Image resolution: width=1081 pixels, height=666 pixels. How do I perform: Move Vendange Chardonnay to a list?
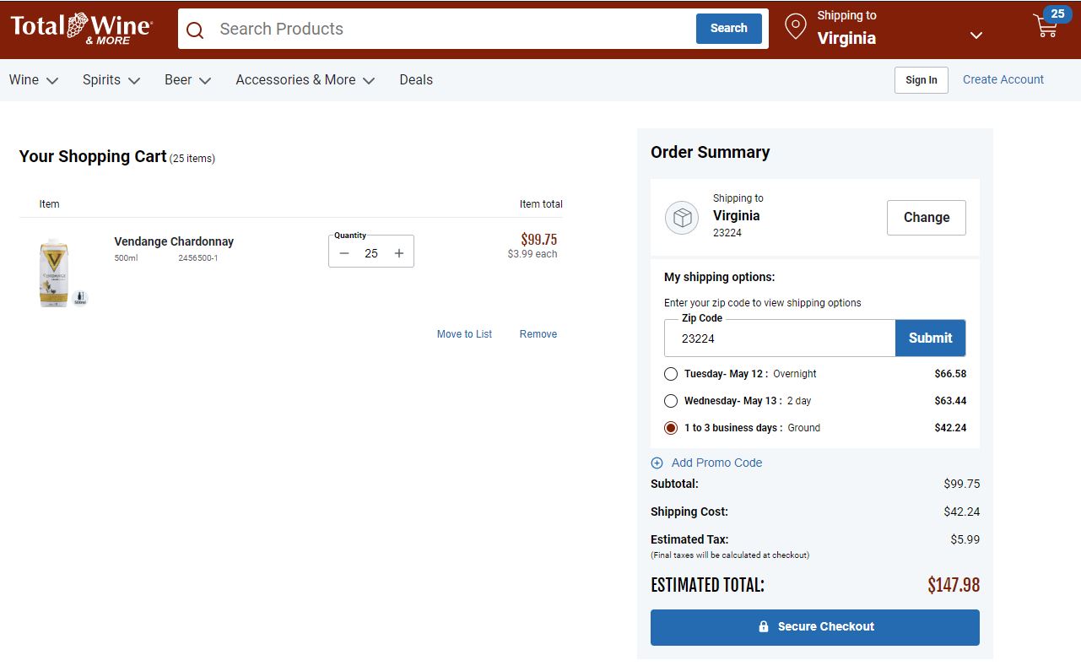(464, 334)
